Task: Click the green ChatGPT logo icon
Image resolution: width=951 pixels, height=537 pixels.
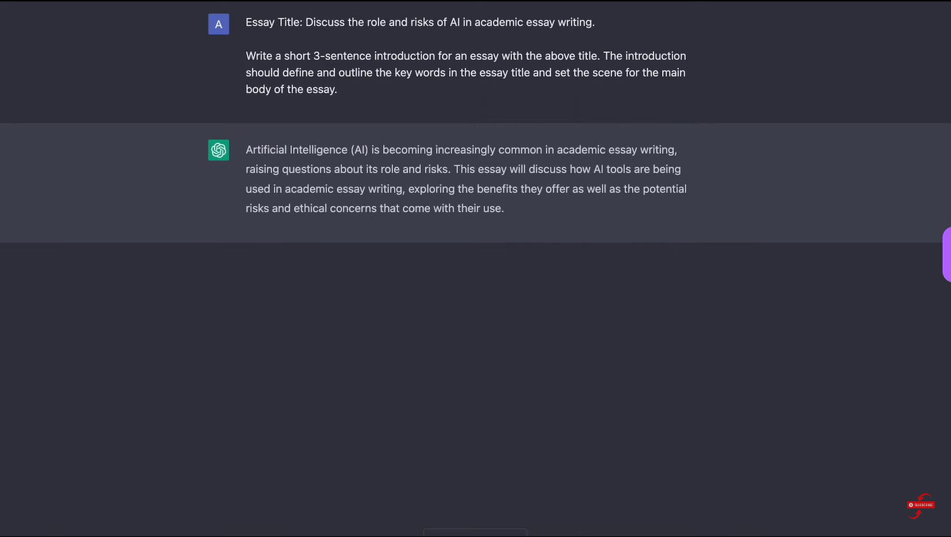Action: [219, 150]
